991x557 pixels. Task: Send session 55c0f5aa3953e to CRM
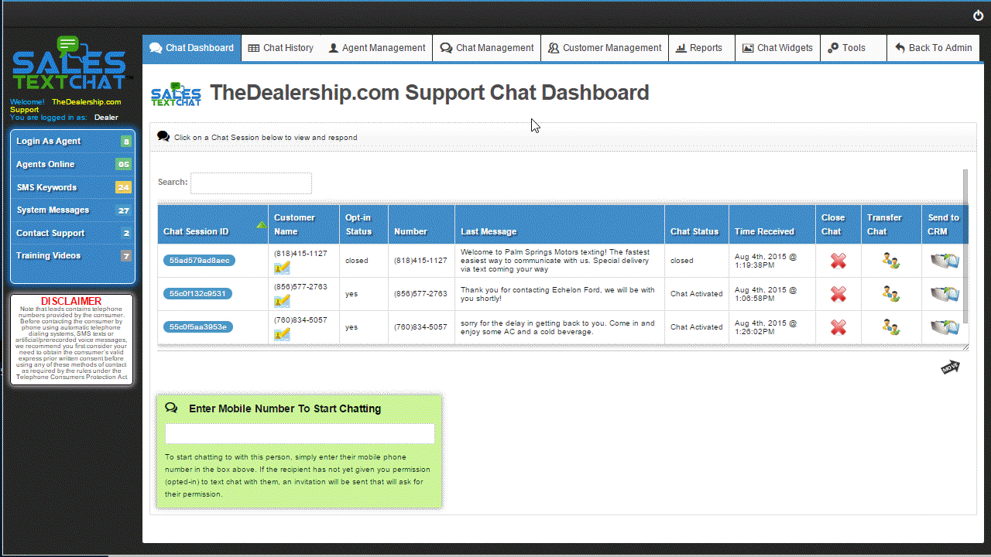945,327
